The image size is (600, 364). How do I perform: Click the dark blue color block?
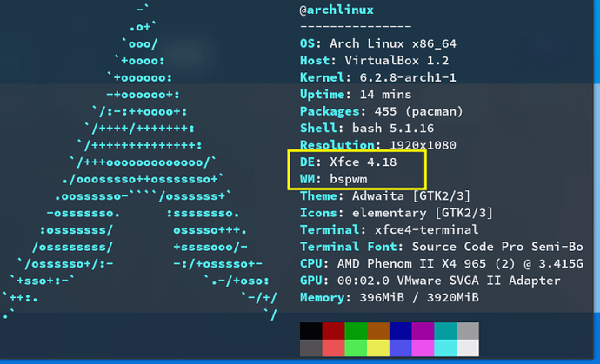[x=401, y=331]
